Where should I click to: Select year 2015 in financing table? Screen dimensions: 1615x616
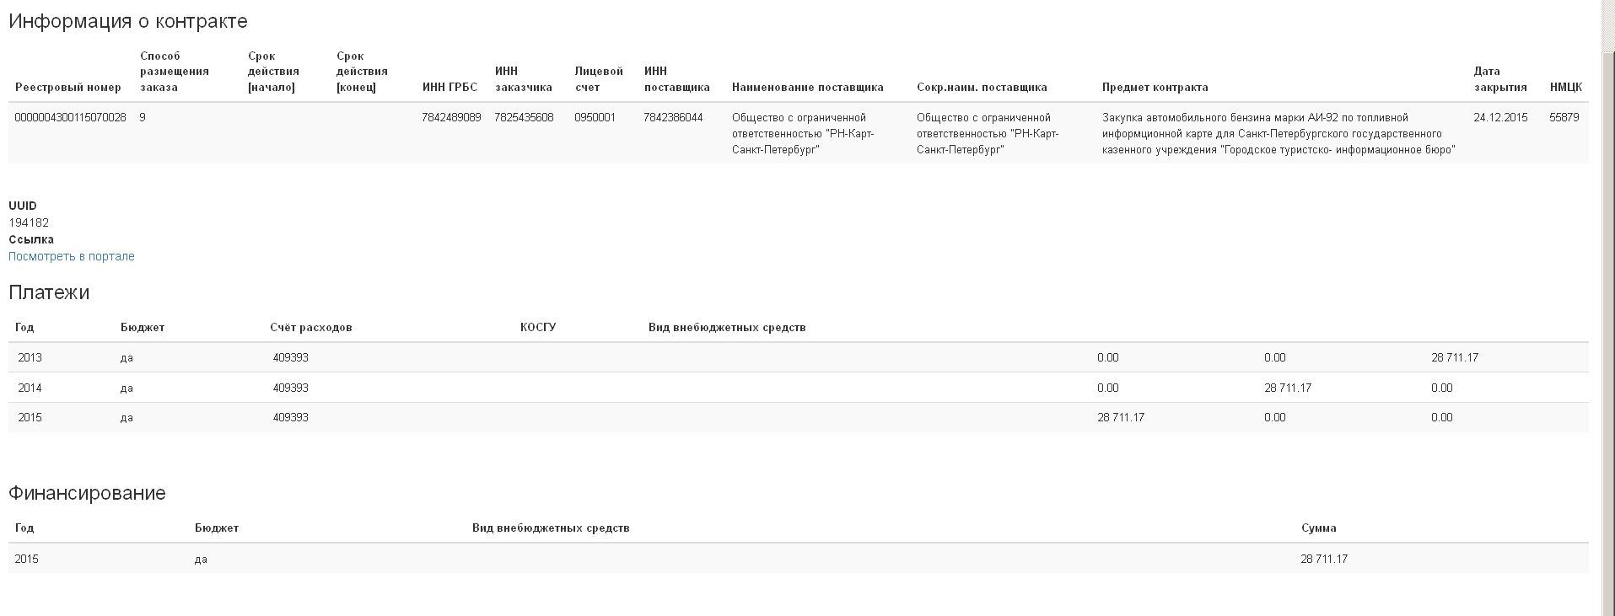coord(26,559)
